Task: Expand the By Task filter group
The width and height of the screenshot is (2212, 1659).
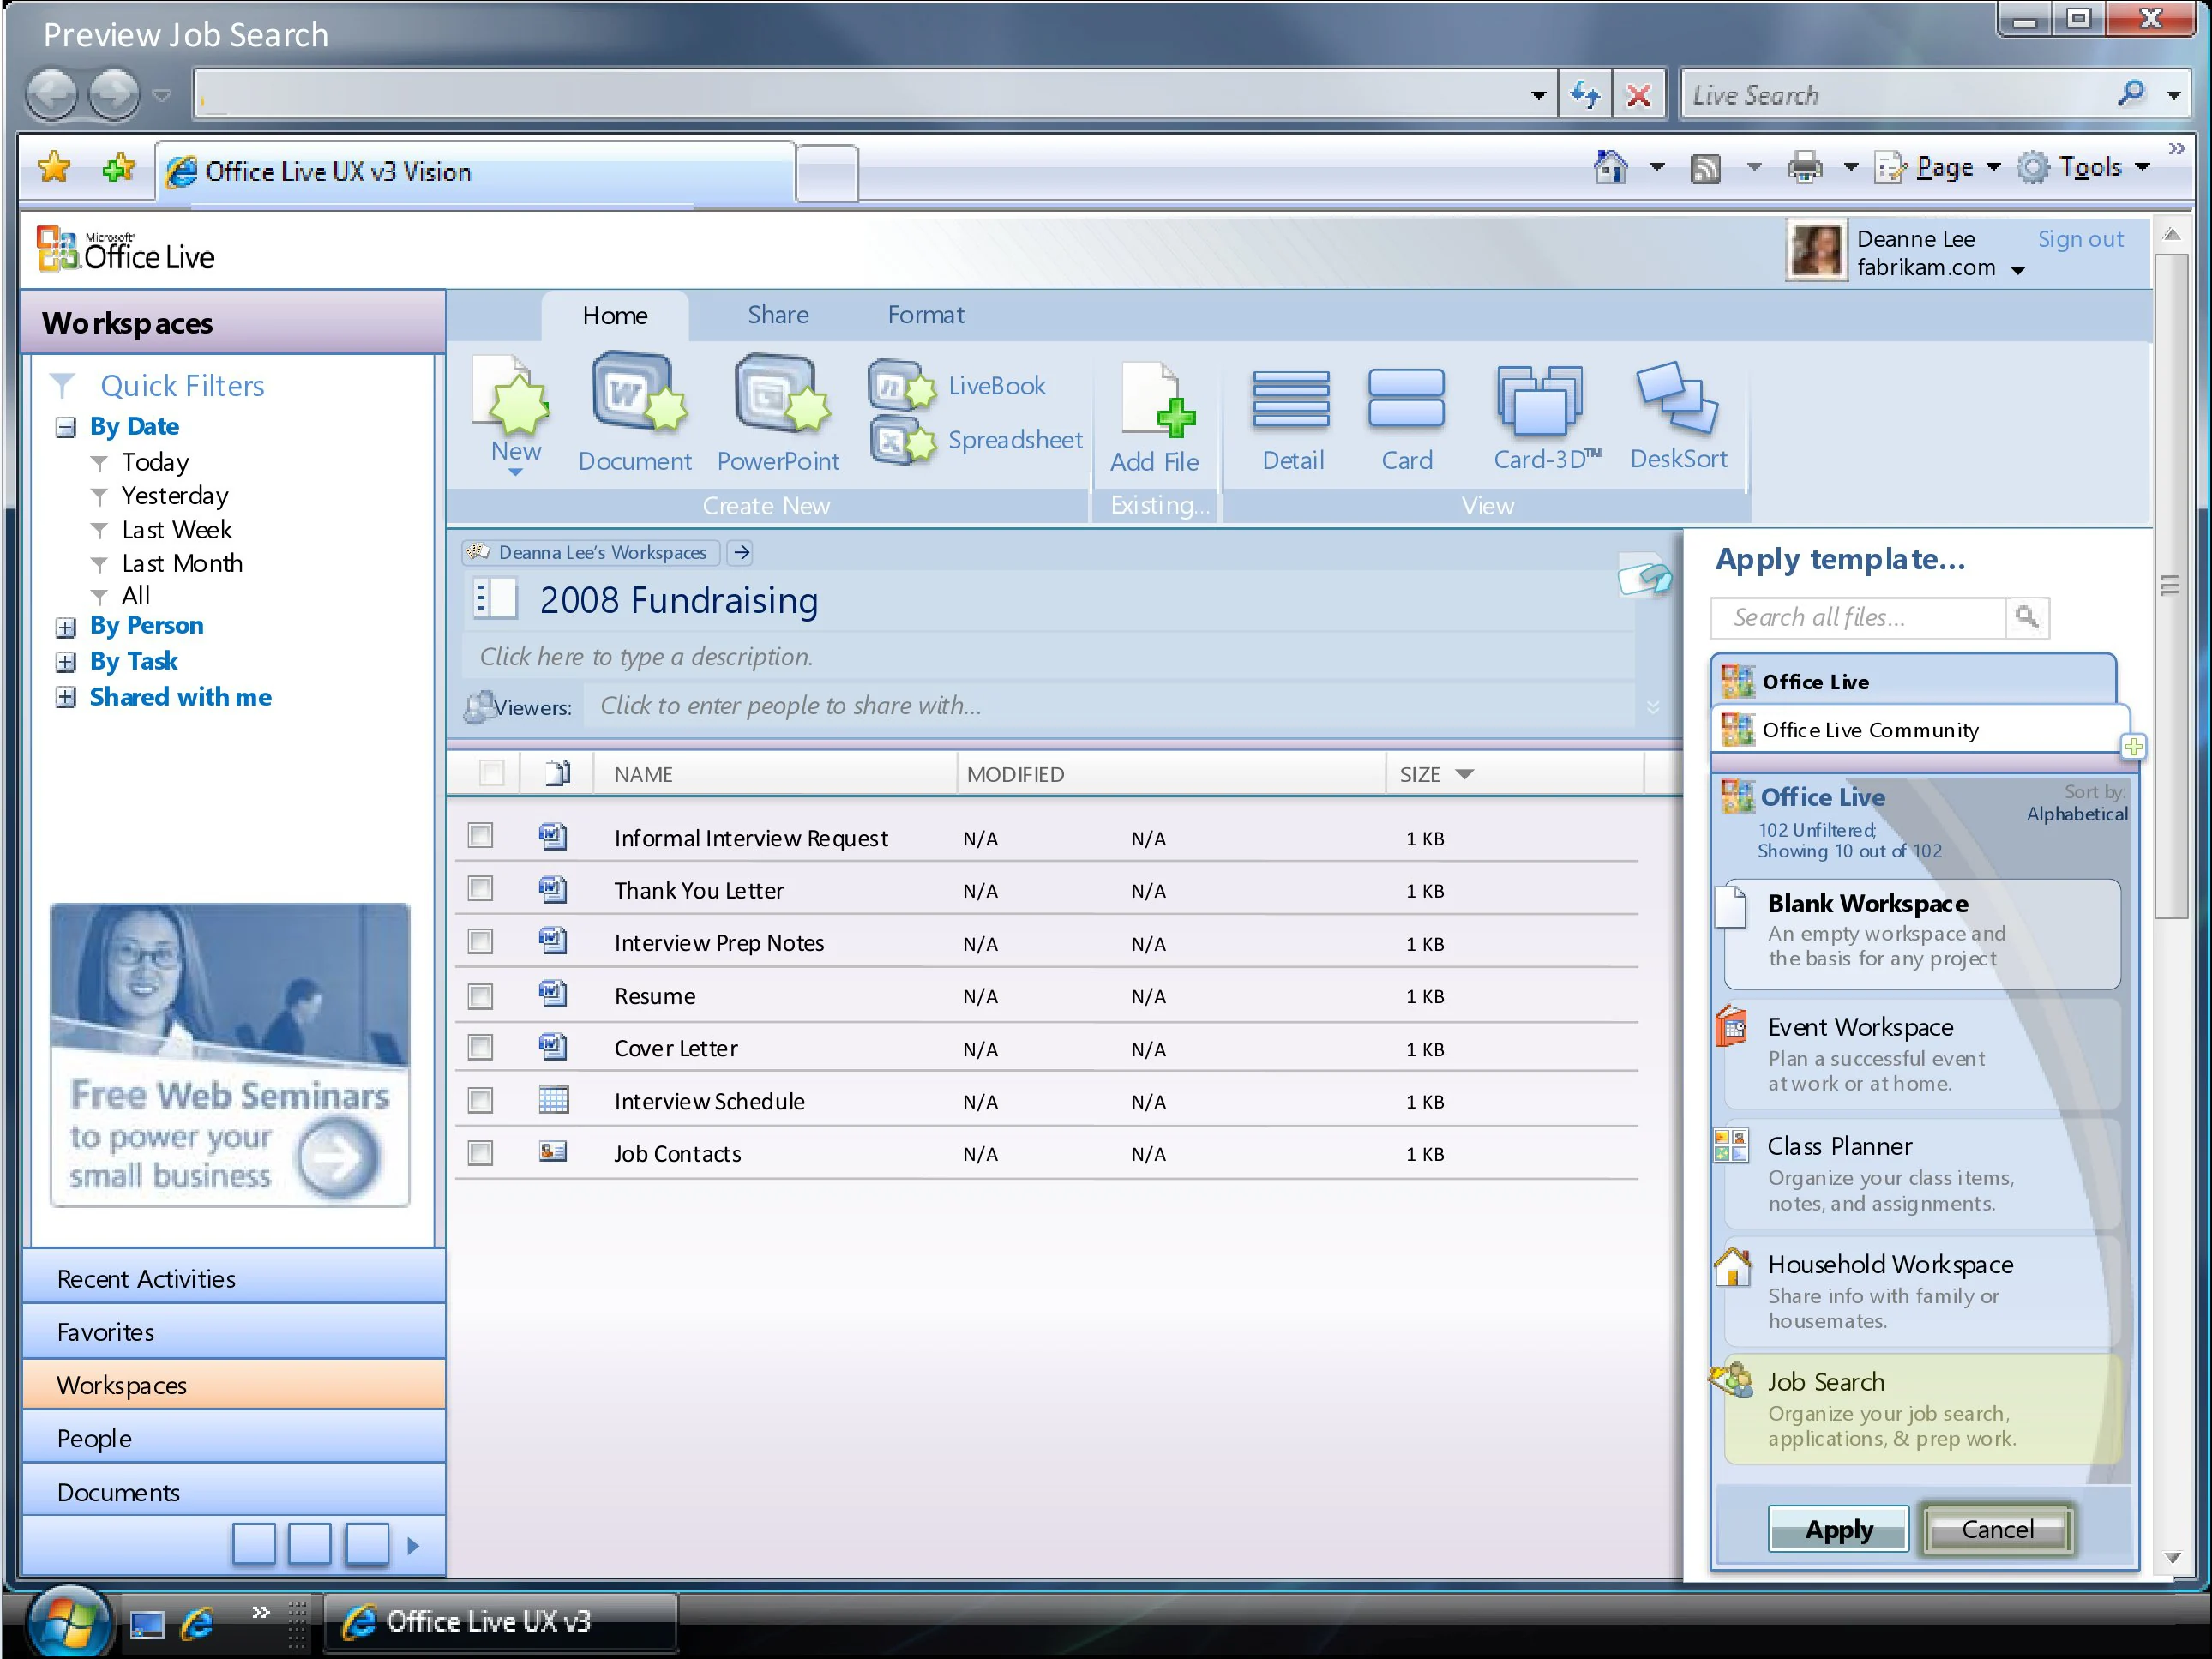Action: pos(66,662)
